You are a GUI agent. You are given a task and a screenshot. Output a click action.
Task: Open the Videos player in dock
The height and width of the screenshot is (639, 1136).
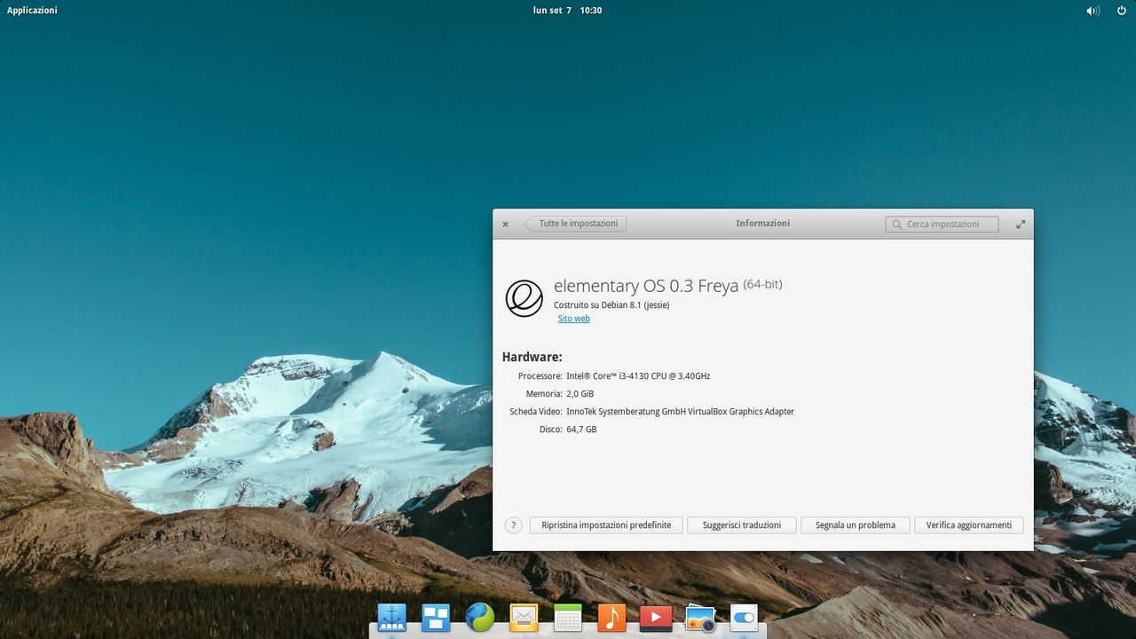tap(656, 617)
